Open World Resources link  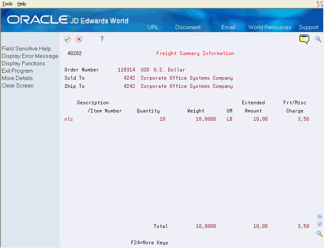(x=270, y=27)
